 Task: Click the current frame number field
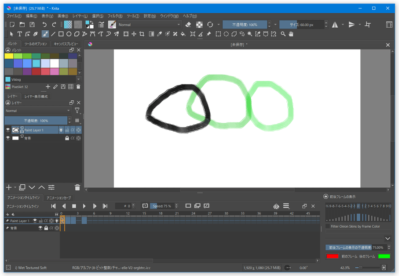(123, 206)
